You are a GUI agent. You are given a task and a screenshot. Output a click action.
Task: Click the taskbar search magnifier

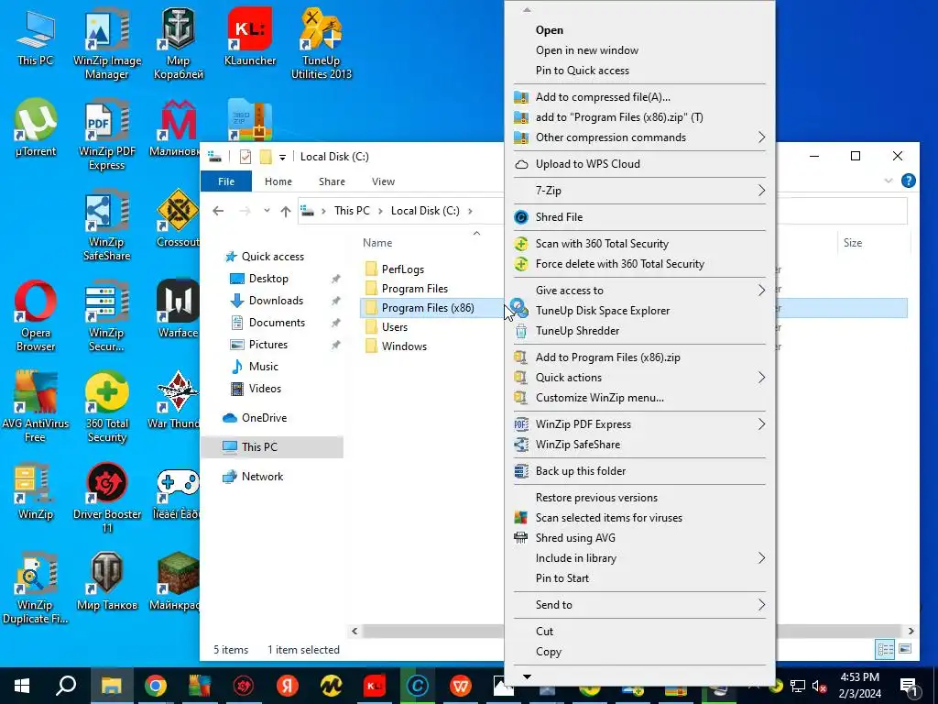click(x=66, y=686)
